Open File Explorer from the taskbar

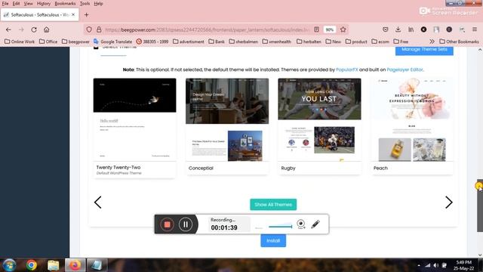pos(54,265)
